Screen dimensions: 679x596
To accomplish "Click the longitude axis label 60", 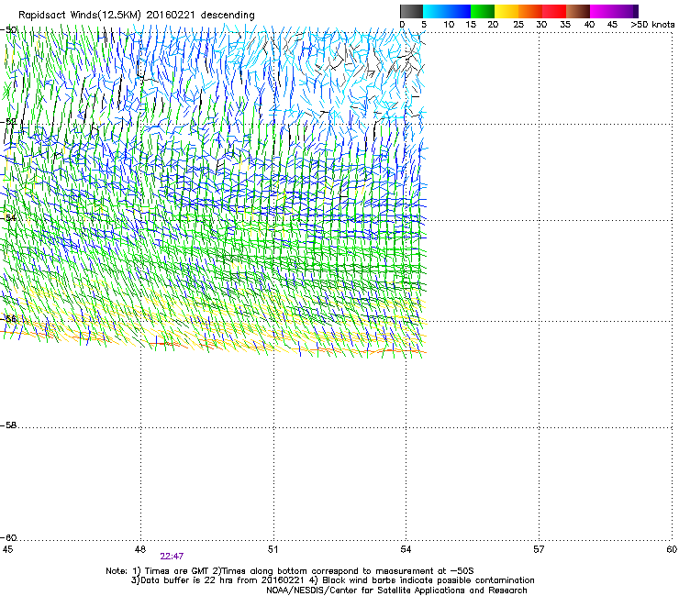I will [x=672, y=549].
